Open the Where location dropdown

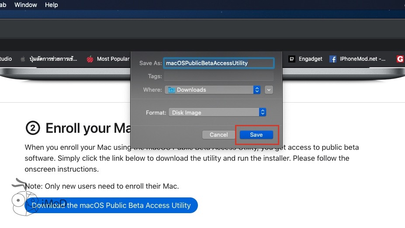(213, 90)
